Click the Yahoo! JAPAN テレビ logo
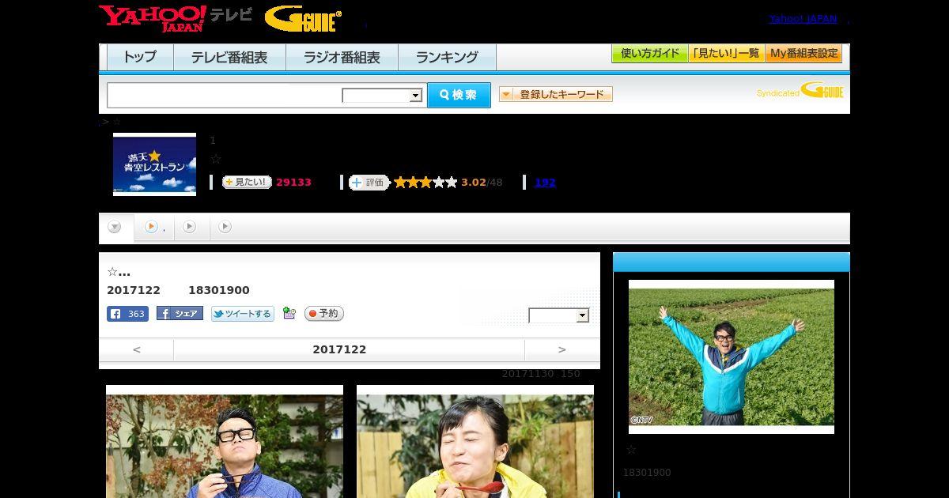 tap(176, 17)
